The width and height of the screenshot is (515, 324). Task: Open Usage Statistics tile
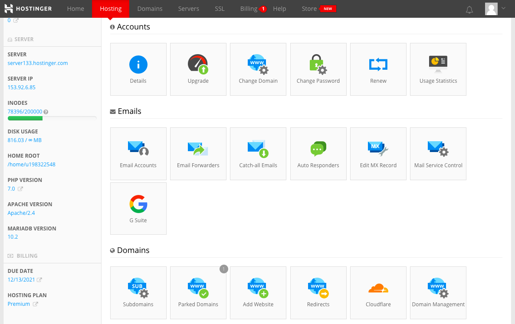[438, 69]
